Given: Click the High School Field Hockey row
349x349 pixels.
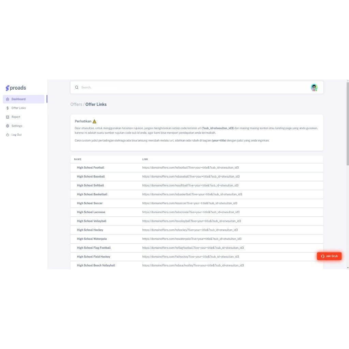Looking at the screenshot, I should 197,257.
